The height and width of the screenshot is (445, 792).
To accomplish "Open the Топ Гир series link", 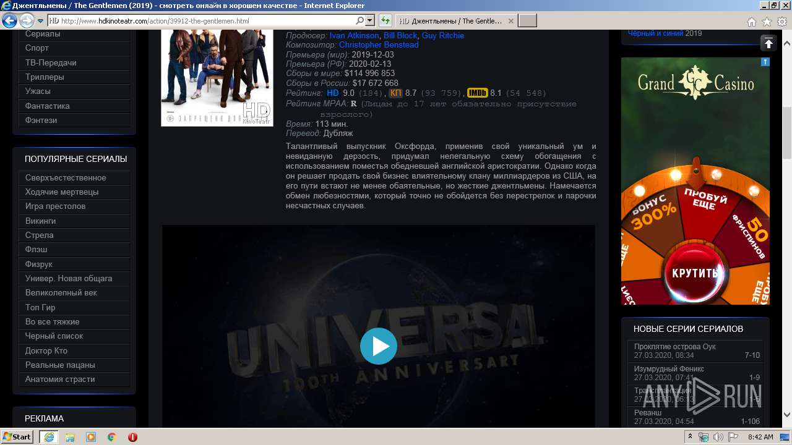I will (x=74, y=307).
